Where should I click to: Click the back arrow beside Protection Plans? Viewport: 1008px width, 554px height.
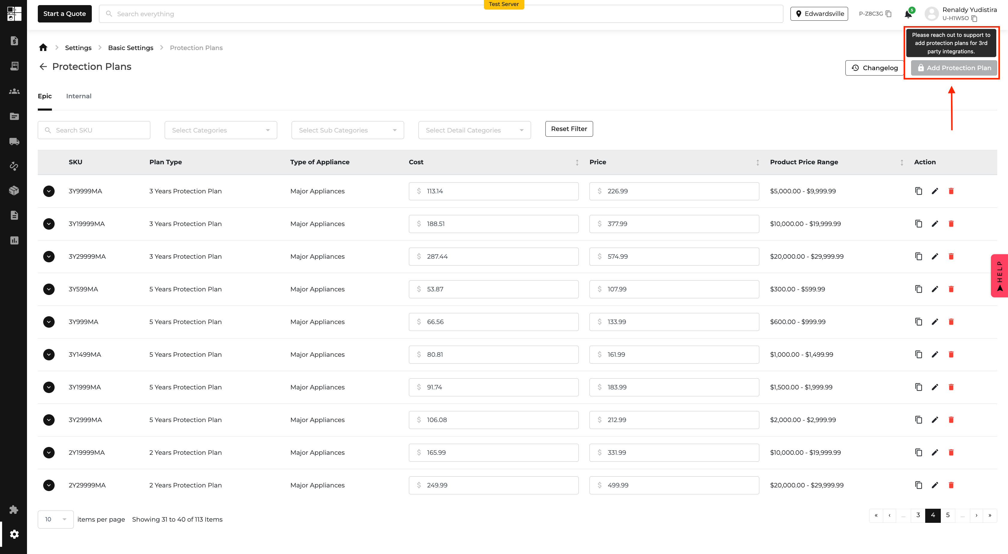[43, 67]
